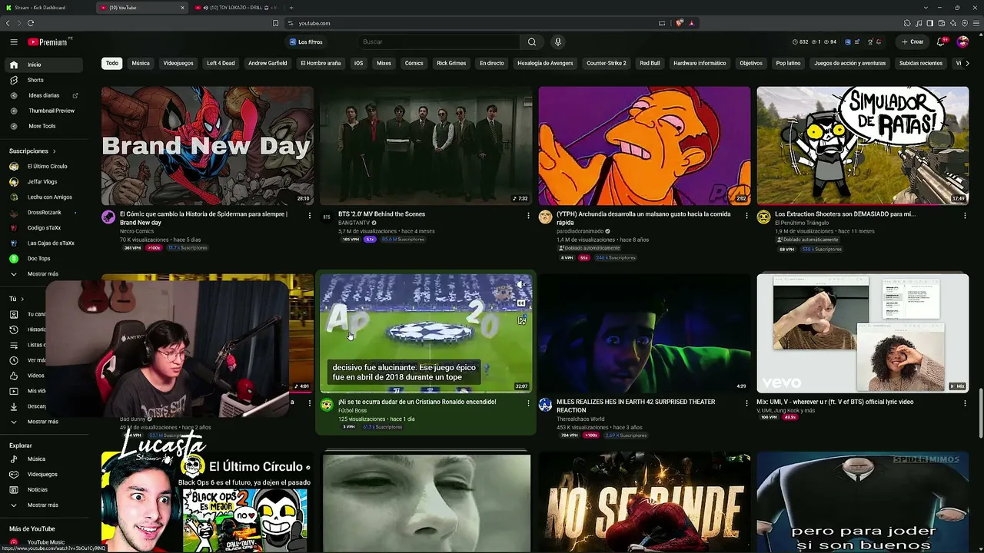This screenshot has width=984, height=553.
Task: Select the Todo filter chip
Action: tap(112, 63)
